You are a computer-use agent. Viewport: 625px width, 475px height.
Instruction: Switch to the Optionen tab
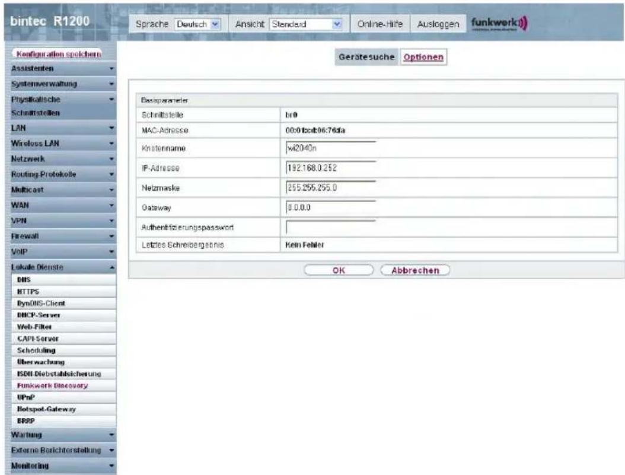point(423,57)
